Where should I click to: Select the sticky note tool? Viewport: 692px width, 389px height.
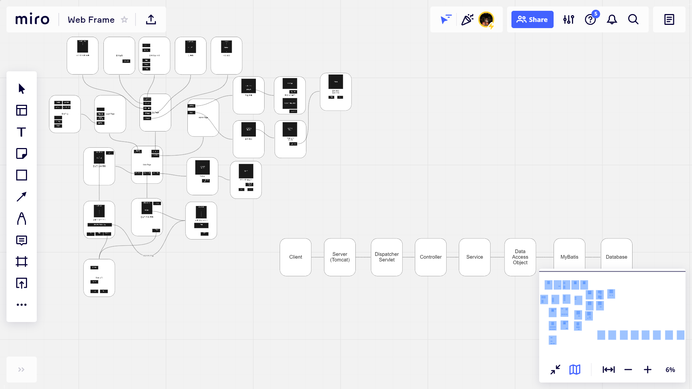coord(22,153)
